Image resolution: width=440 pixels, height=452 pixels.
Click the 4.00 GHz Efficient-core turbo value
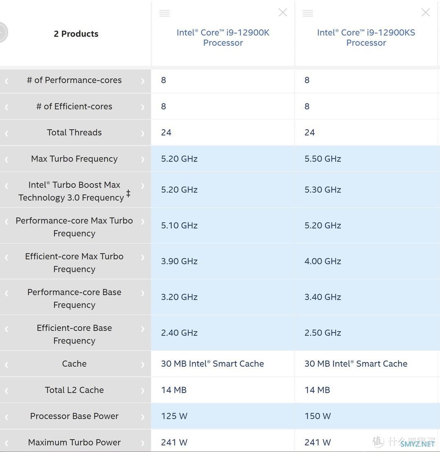(x=323, y=261)
